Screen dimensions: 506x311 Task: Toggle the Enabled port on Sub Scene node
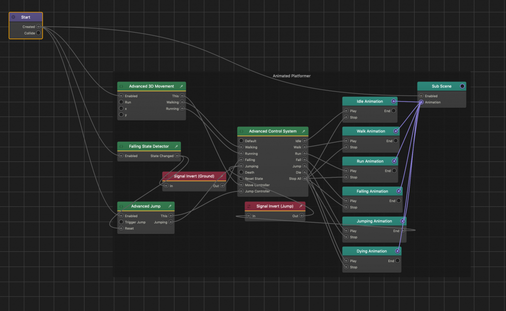pyautogui.click(x=421, y=96)
